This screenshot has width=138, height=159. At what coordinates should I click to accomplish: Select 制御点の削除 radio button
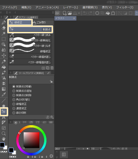pos(14,95)
